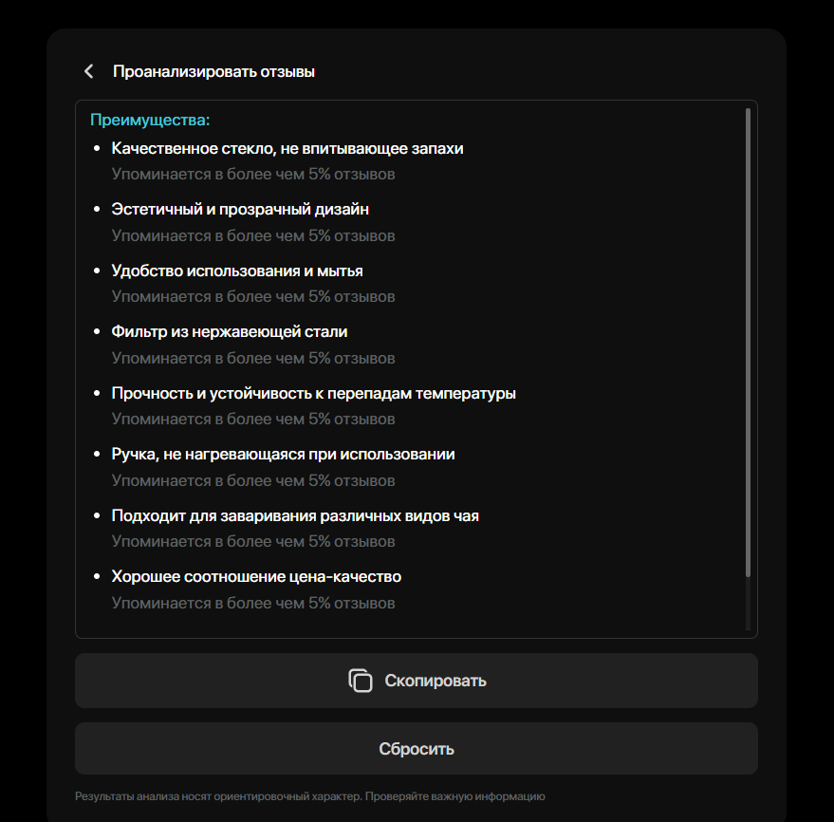Click the mention-frequency note under Хорошее соотношение
834x822 pixels.
(253, 604)
